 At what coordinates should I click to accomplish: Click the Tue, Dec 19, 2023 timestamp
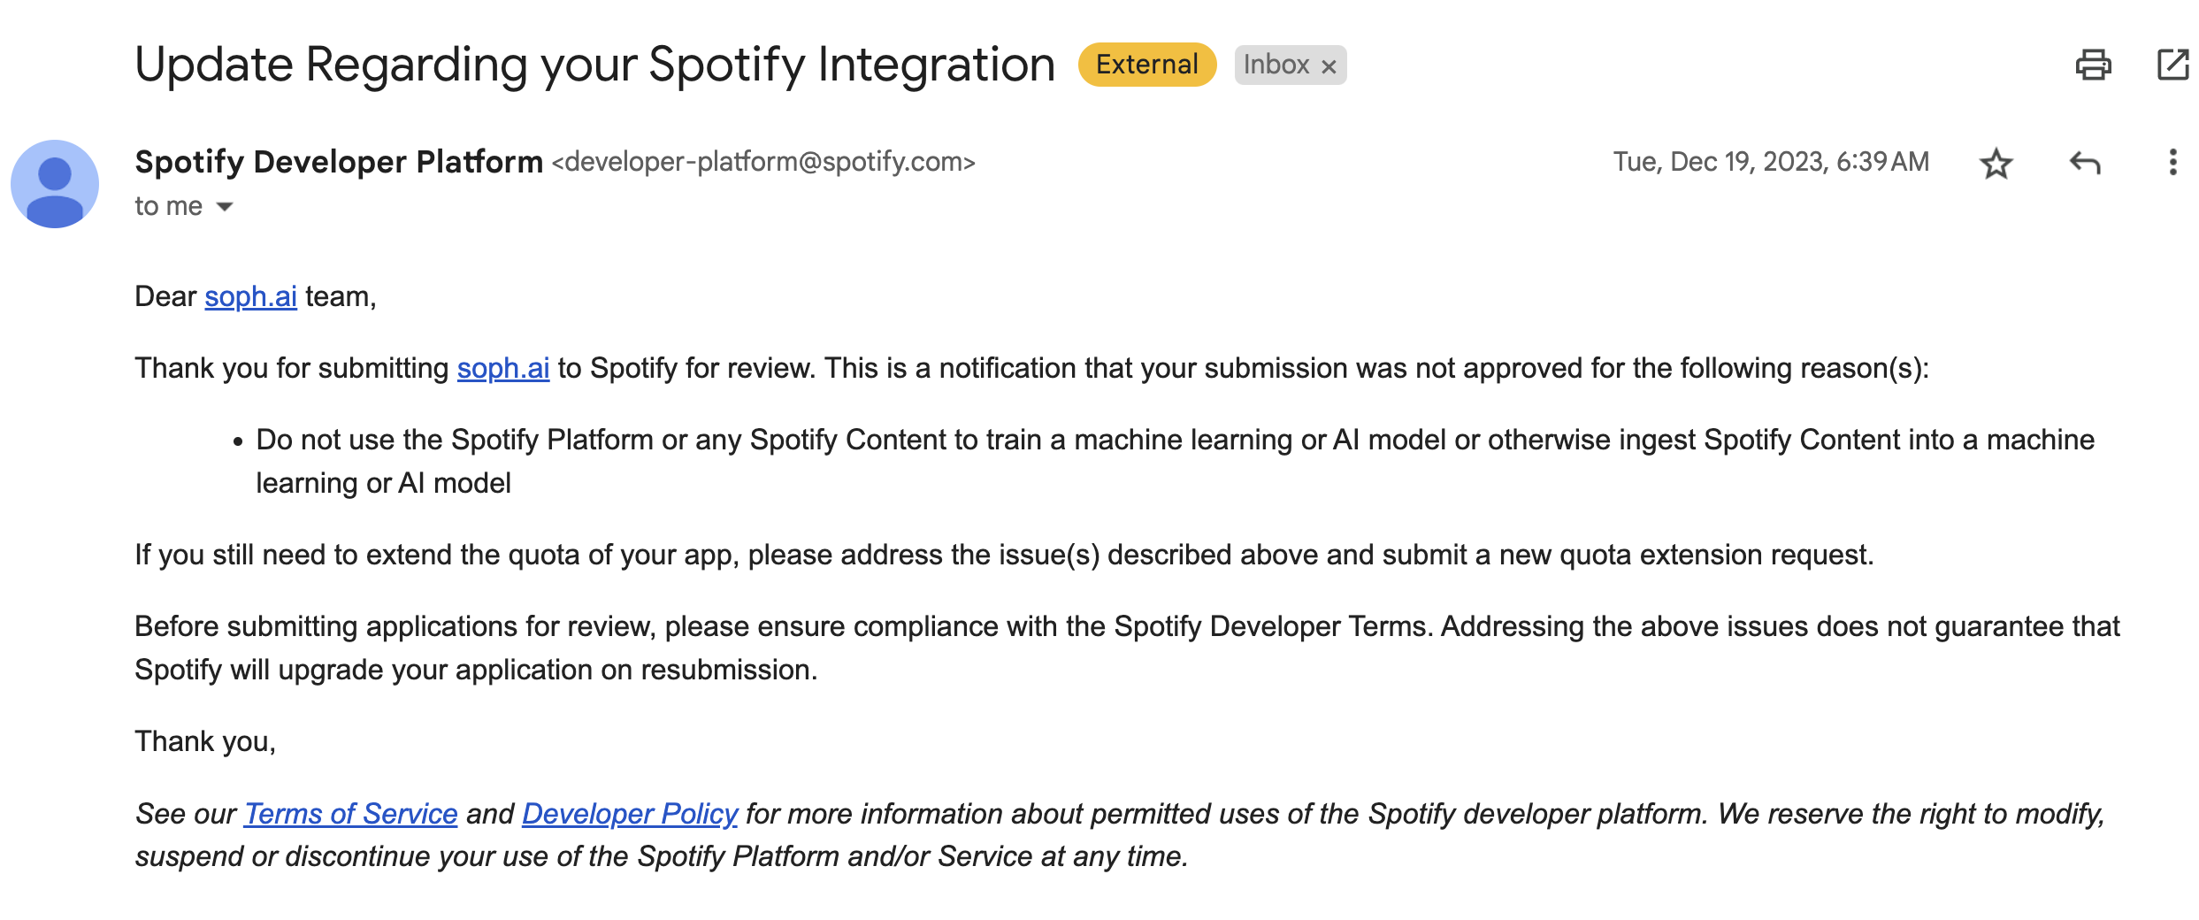1770,162
